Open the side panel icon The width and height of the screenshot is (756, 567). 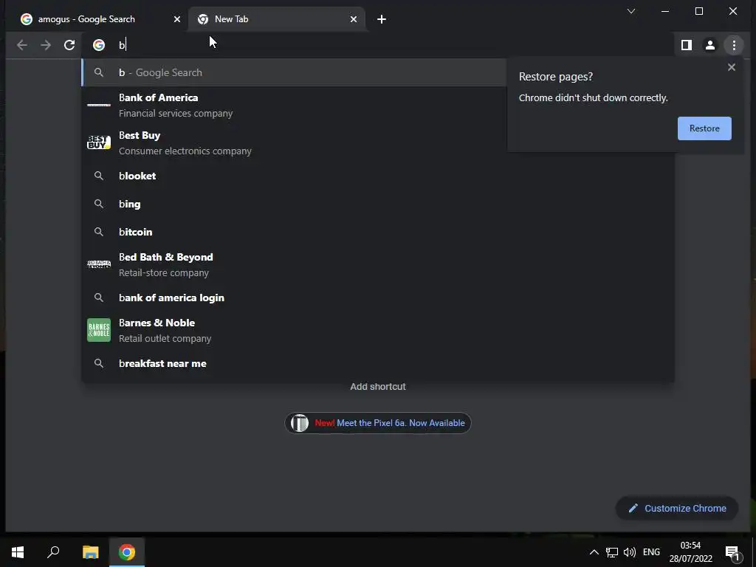(x=687, y=45)
